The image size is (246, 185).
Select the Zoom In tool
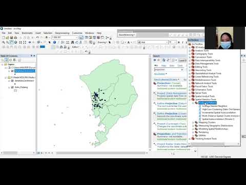tap(4, 42)
